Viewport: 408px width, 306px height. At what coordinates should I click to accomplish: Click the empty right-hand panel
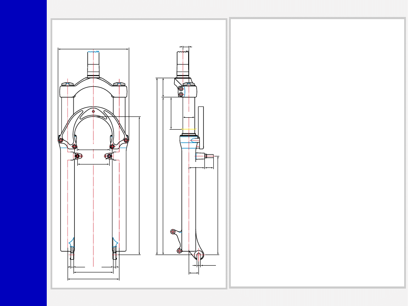tap(317, 153)
